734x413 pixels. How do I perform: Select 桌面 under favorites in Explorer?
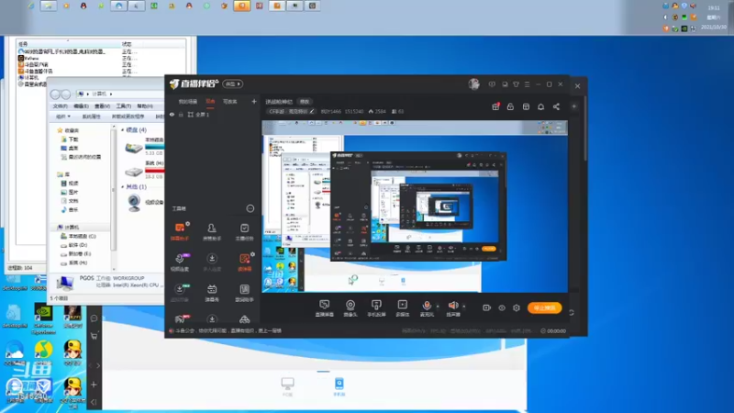tap(70, 148)
